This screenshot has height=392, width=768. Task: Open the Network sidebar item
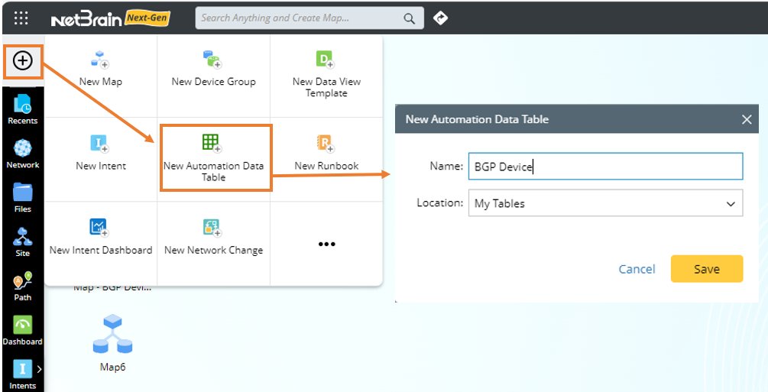pos(22,153)
